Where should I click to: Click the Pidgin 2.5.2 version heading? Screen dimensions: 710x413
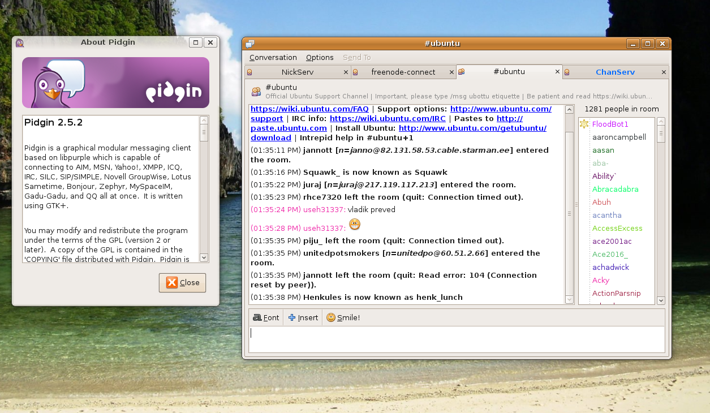click(54, 122)
